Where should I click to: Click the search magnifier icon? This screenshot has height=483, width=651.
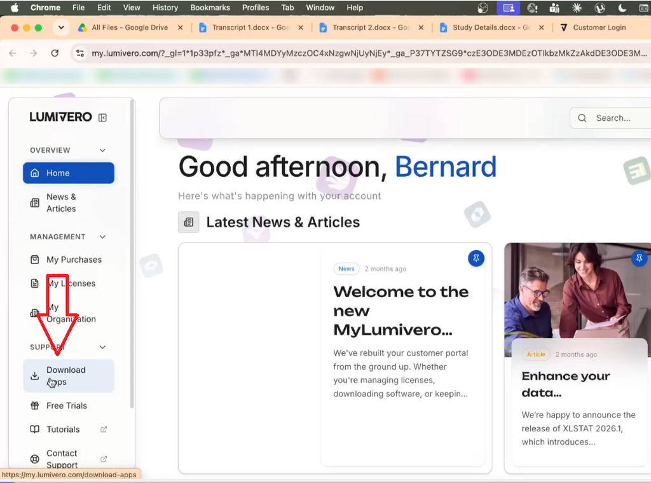(x=582, y=118)
